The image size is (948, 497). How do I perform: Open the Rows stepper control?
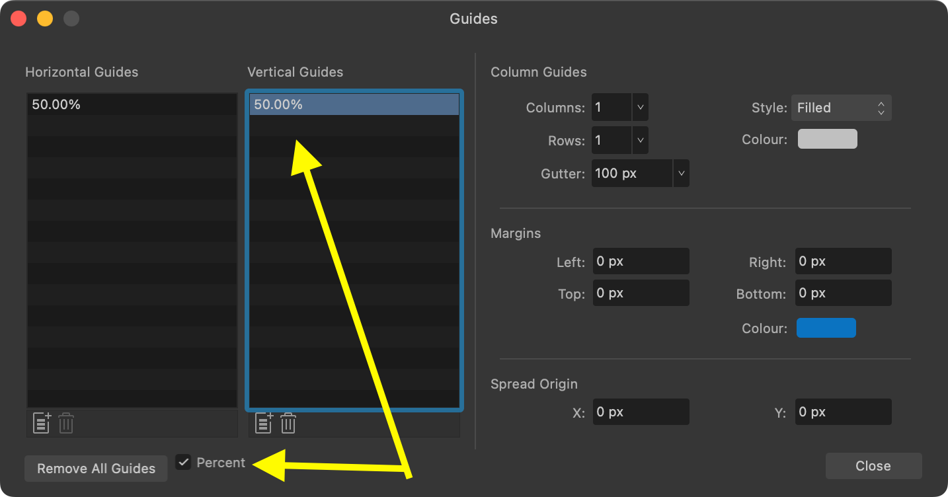(x=639, y=139)
